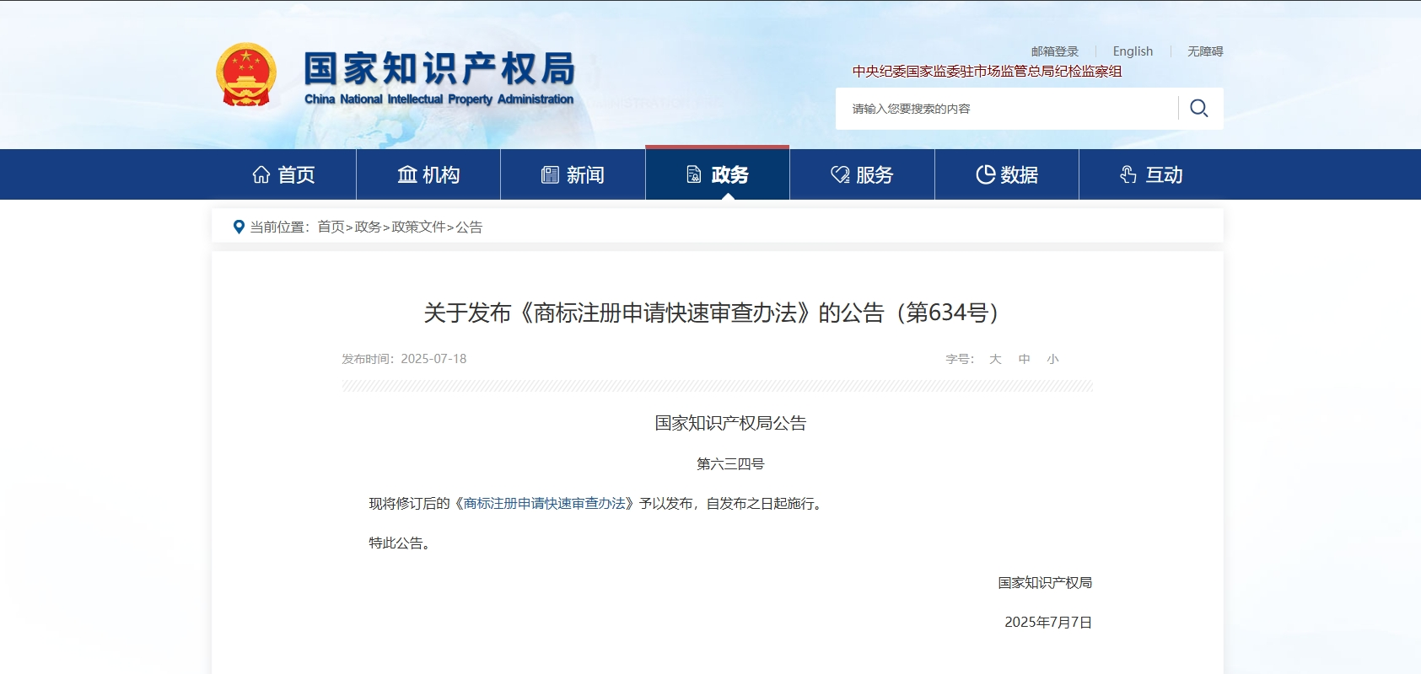Set font size to 中 (medium)
The width and height of the screenshot is (1421, 674).
[1024, 359]
